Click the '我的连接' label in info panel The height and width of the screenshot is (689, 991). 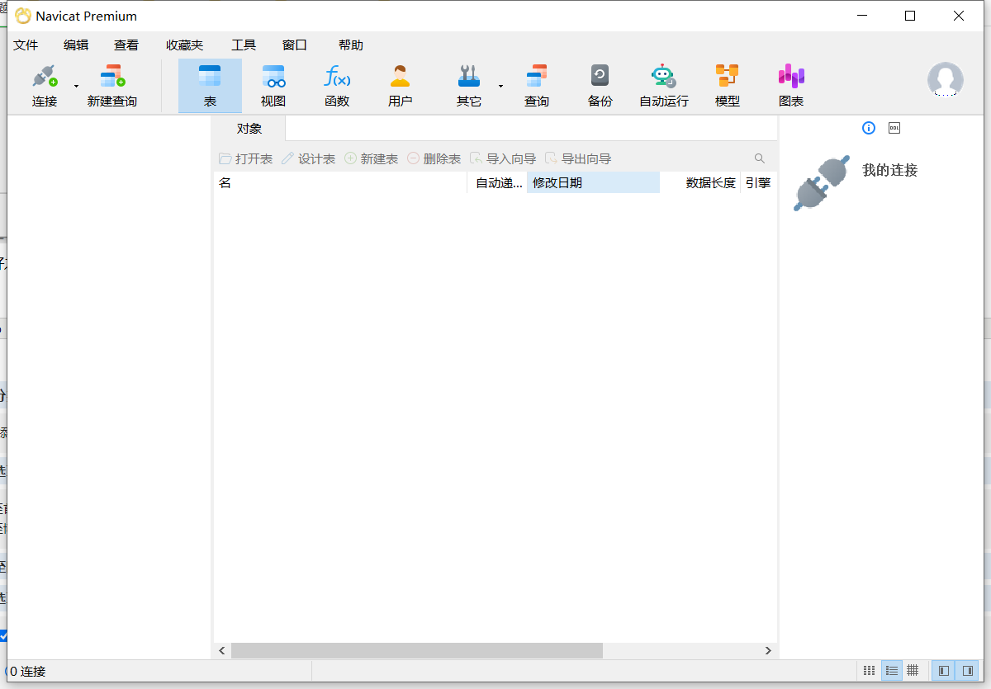point(890,170)
